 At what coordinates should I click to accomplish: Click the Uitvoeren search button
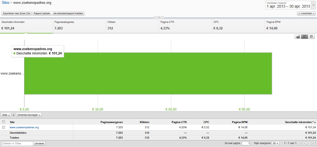[39, 143]
